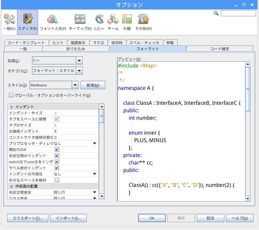Select the フォントと色(F) category icon
The width and height of the screenshot is (259, 230).
[53, 22]
